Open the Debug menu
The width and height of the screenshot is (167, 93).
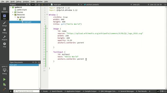[19, 2]
